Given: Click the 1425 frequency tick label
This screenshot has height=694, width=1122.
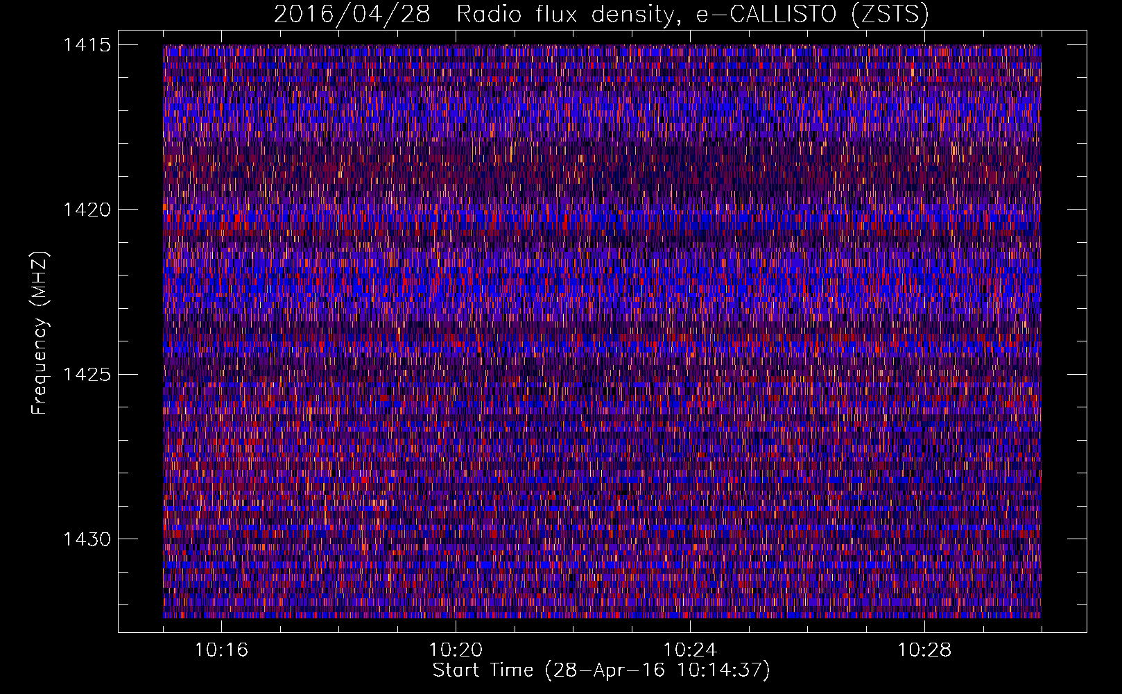Looking at the screenshot, I should [x=87, y=375].
